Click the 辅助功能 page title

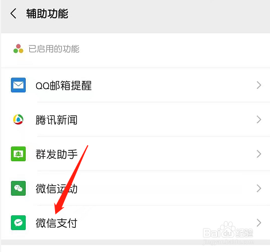click(x=47, y=14)
